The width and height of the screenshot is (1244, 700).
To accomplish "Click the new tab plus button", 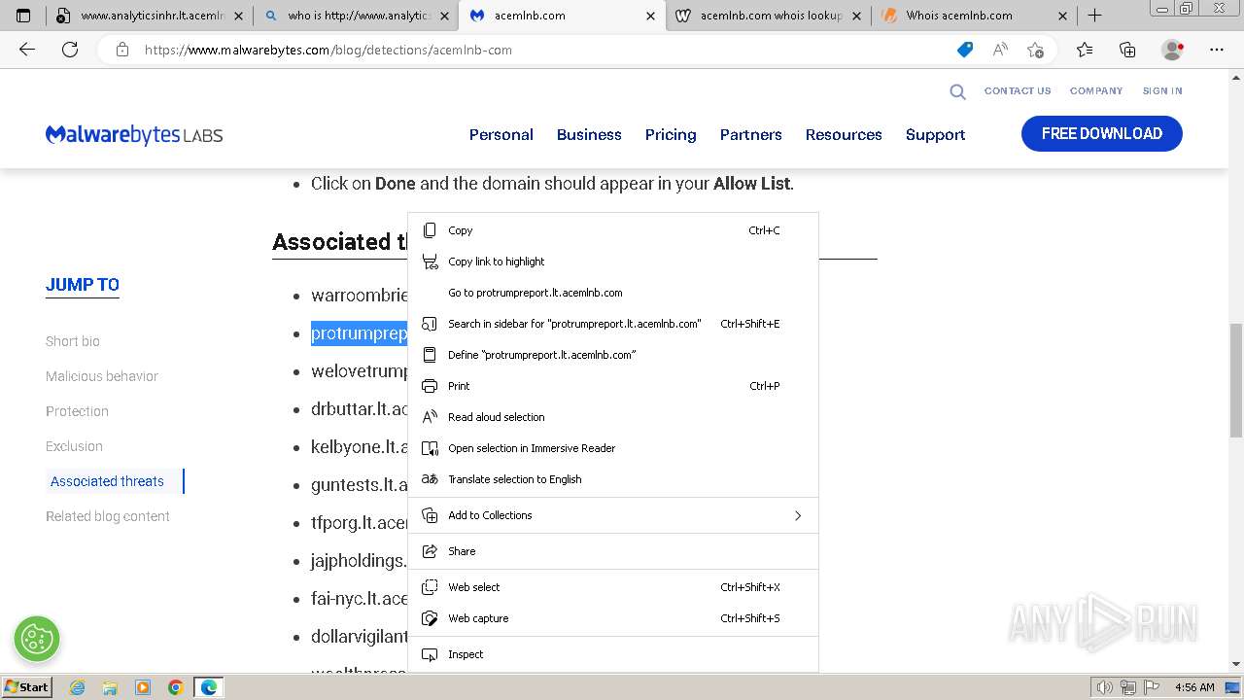I will [1094, 16].
